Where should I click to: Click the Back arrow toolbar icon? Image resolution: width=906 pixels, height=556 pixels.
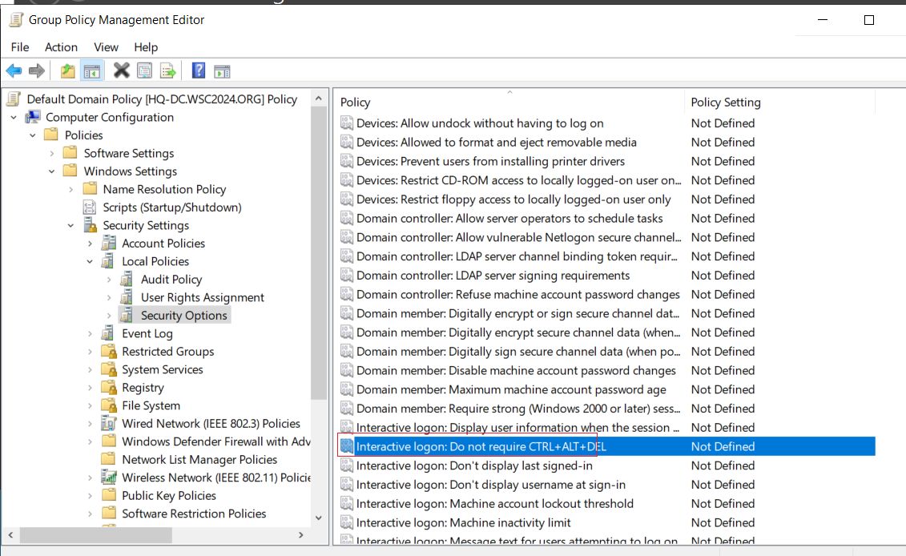pyautogui.click(x=14, y=71)
